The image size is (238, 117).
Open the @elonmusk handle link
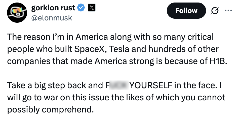[52, 17]
